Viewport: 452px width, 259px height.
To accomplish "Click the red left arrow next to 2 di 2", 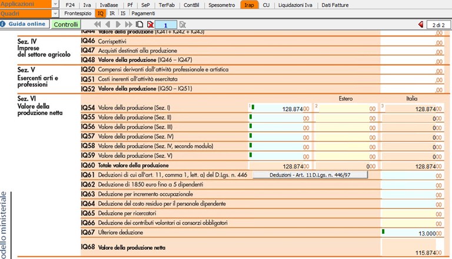I will pyautogui.click(x=421, y=25).
